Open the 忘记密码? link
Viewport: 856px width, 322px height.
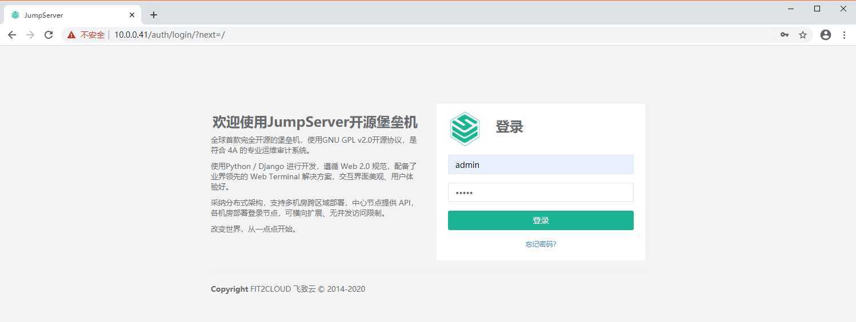pyautogui.click(x=541, y=244)
